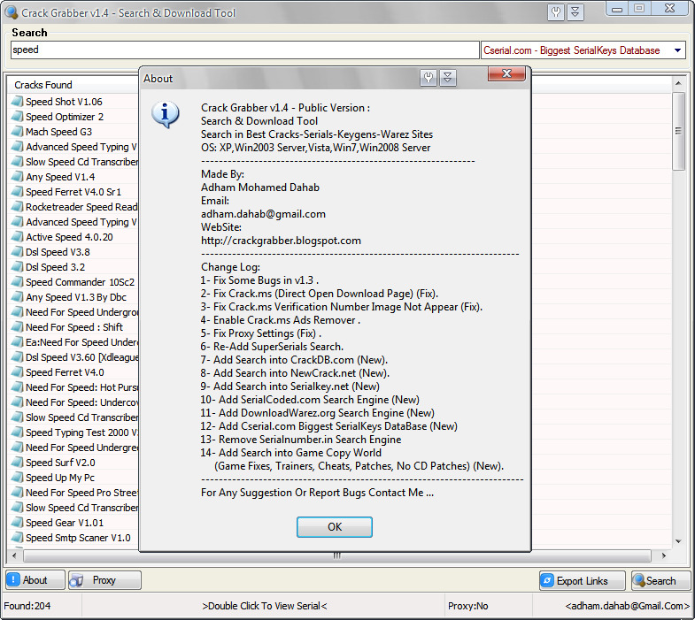695x620 pixels.
Task: Select 'Speed Smtp Scaner V1.0' row
Action: (x=79, y=539)
